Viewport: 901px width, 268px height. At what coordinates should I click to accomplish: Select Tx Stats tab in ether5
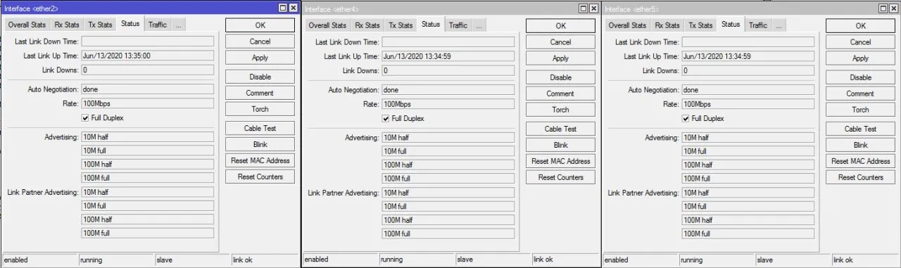(701, 25)
